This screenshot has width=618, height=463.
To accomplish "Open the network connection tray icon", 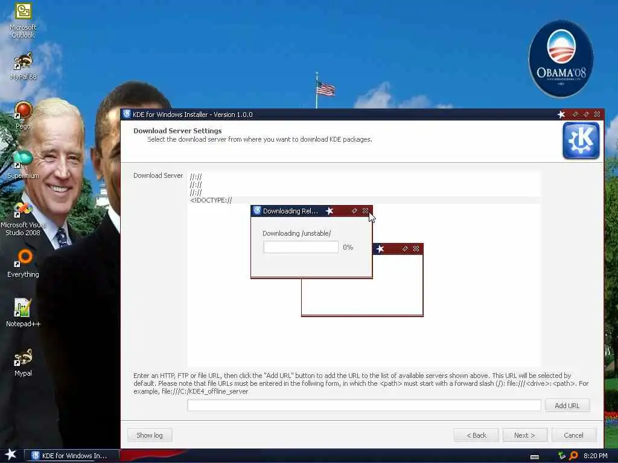I will click(562, 456).
